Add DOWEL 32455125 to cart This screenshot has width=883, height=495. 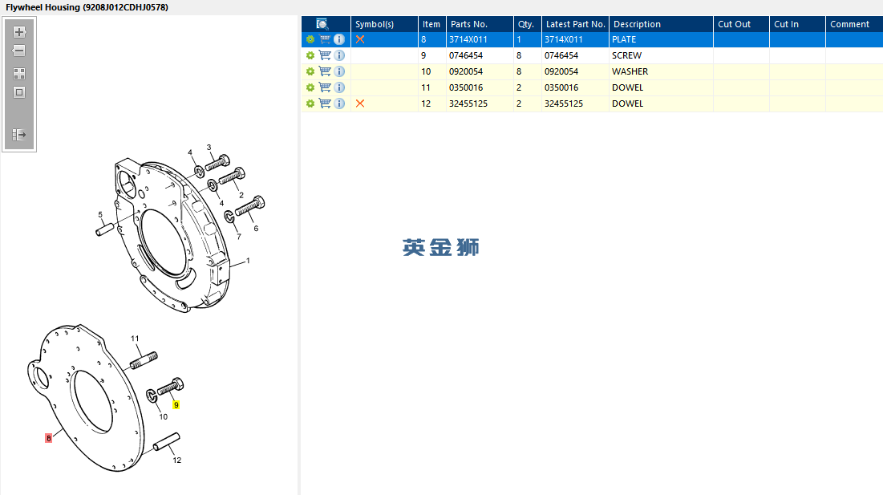[325, 103]
